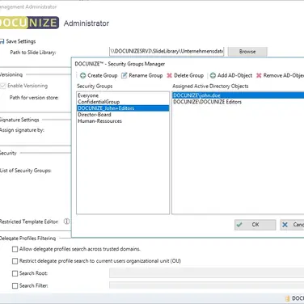Select the DOCUNIZE_John+Editors group
The image size is (304, 304).
(123, 108)
